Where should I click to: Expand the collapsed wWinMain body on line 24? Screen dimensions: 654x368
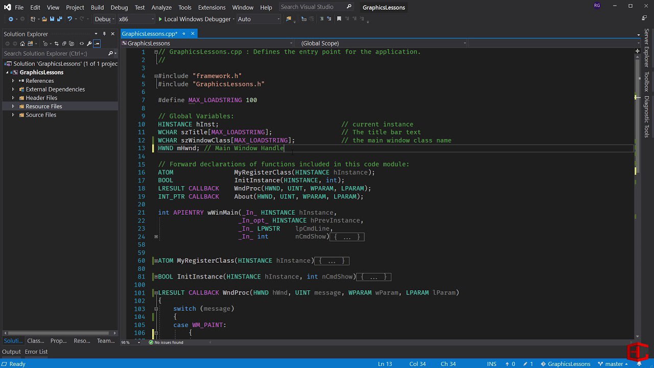[156, 237]
